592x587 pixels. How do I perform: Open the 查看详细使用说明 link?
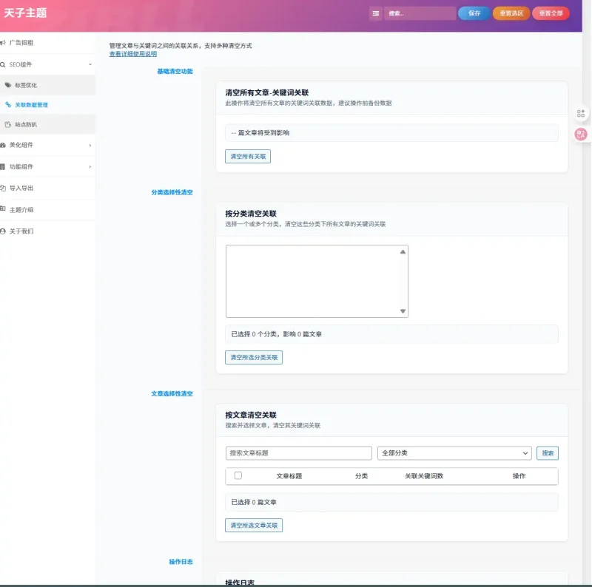133,54
